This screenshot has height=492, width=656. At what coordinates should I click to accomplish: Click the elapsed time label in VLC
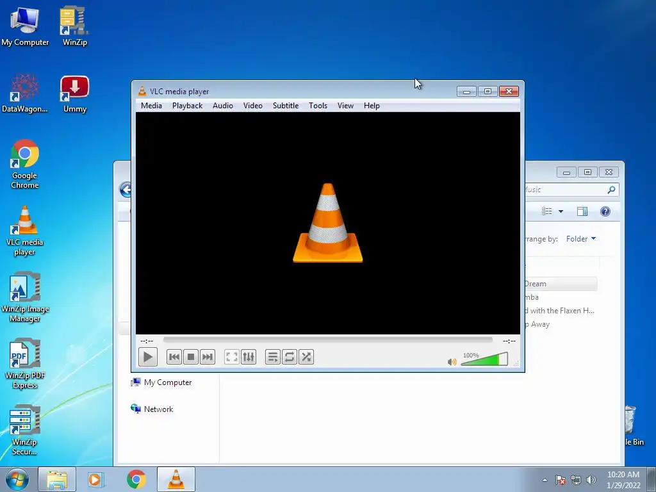(x=147, y=341)
